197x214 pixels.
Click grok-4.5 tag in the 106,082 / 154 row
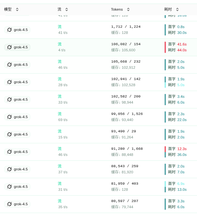tap(17, 47)
